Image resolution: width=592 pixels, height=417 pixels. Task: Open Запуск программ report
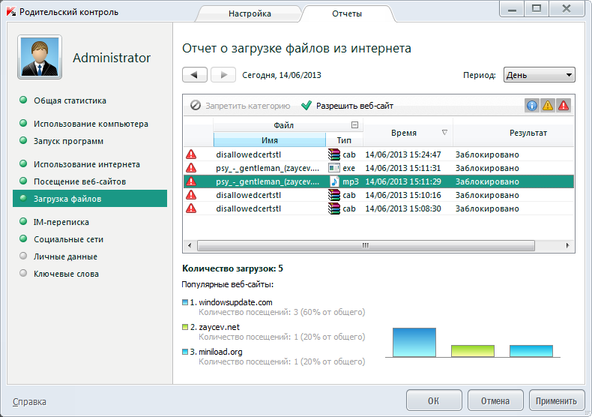68,141
